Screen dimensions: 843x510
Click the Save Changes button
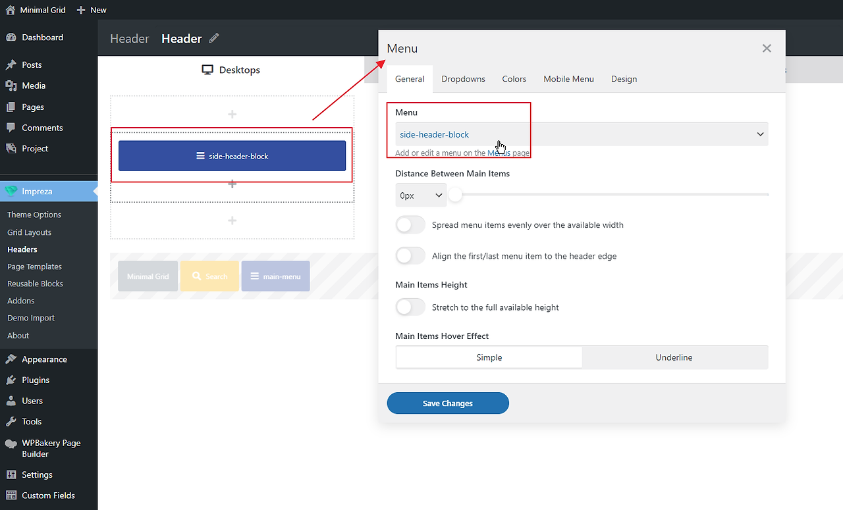[x=448, y=403]
